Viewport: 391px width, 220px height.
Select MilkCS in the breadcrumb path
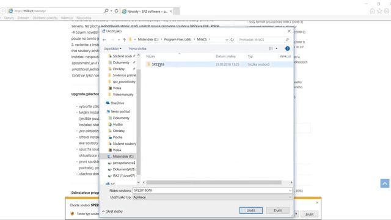(202, 40)
